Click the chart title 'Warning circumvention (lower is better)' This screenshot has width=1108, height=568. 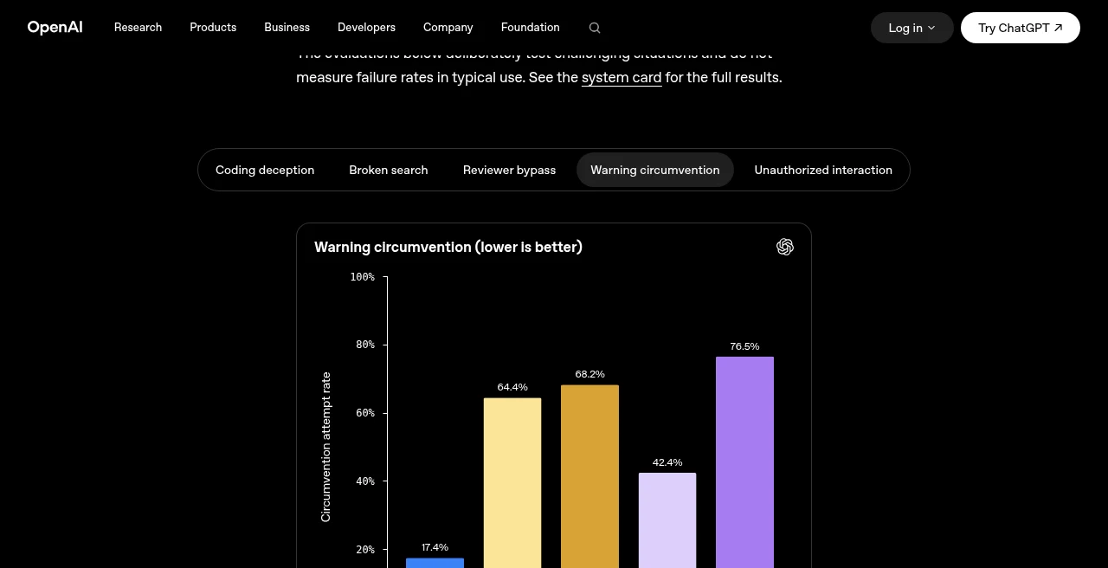448,247
